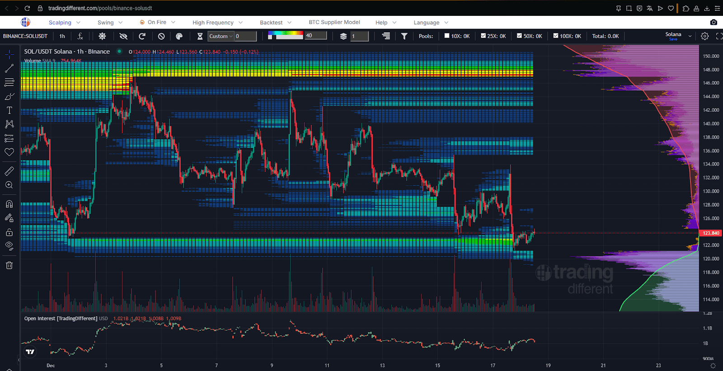Toggle the crossed-eye hide heatmap button
Viewport: 723px width, 371px height.
(123, 36)
